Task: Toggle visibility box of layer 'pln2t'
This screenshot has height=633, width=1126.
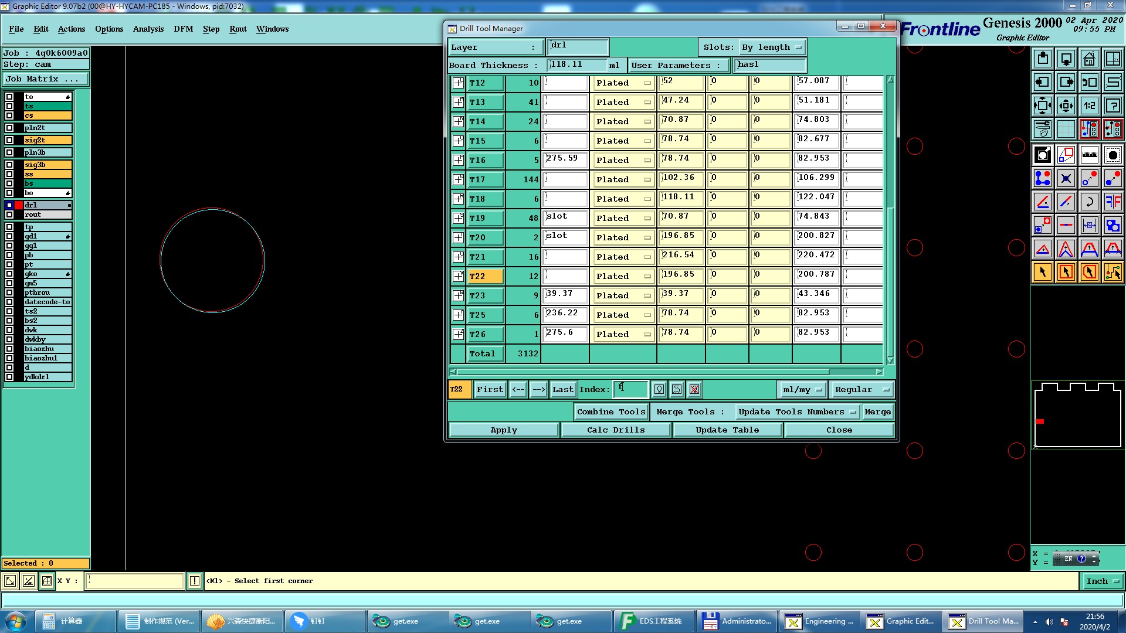Action: [9, 128]
